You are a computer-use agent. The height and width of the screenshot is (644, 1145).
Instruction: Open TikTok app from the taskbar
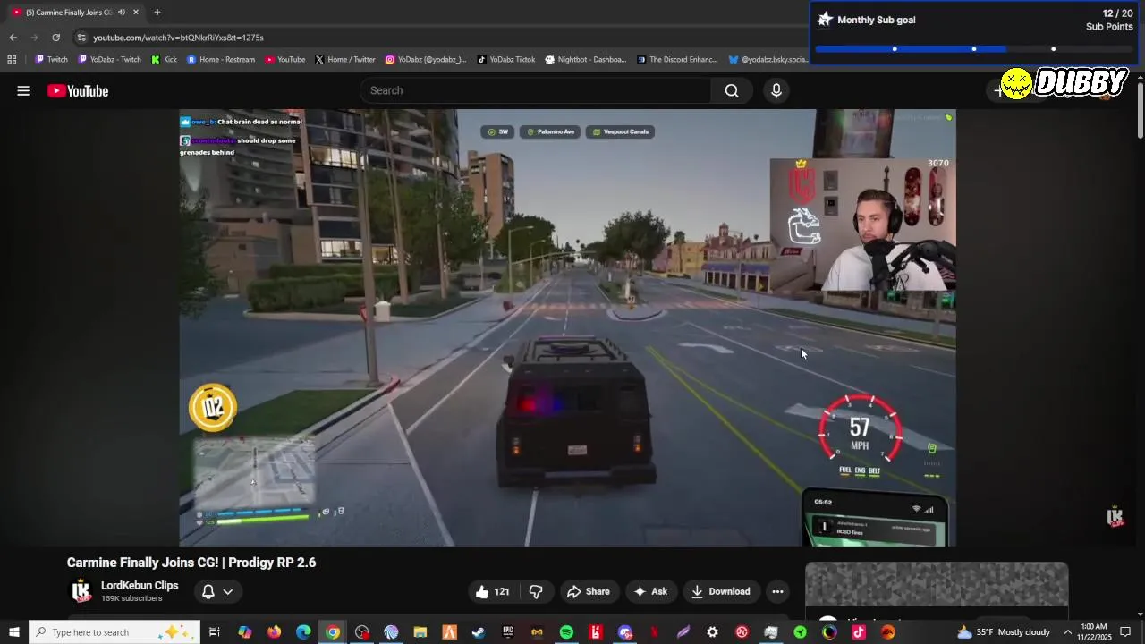(x=859, y=632)
